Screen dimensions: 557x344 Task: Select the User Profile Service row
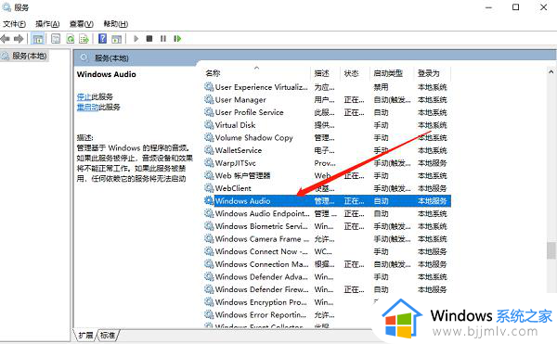click(327, 112)
